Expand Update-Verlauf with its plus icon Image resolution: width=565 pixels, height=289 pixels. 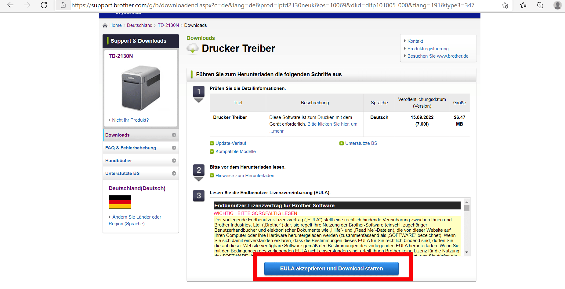point(212,143)
